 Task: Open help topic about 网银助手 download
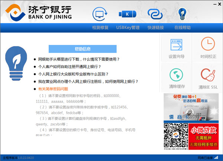(79, 59)
